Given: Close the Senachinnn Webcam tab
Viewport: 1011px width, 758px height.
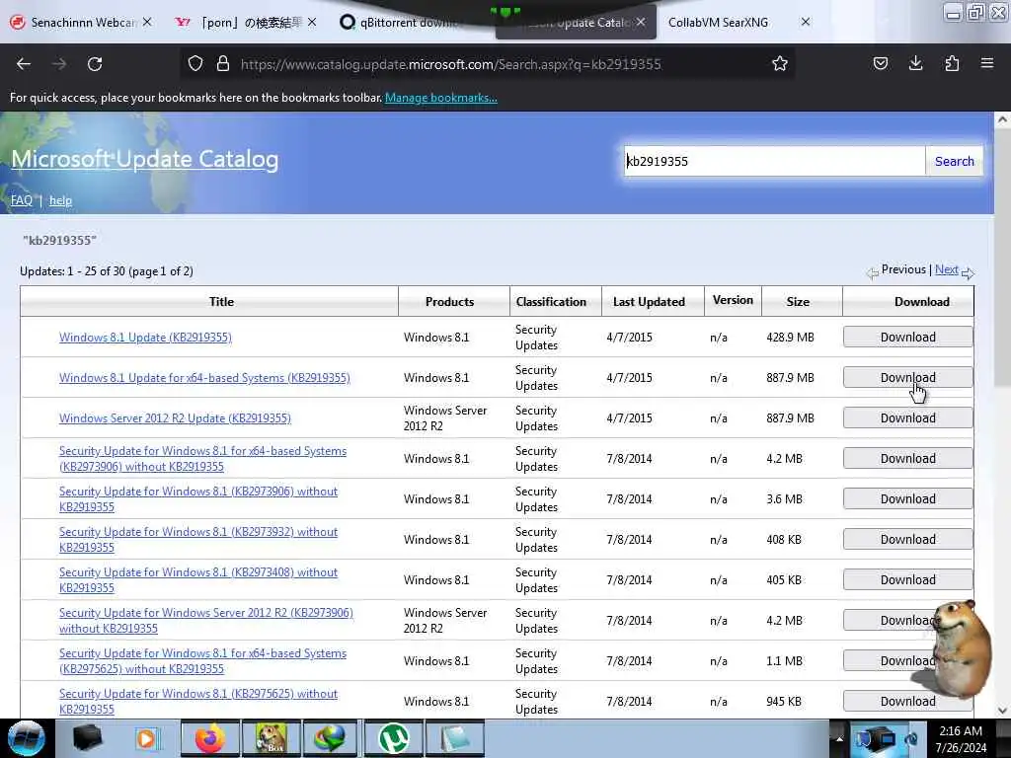Looking at the screenshot, I should pos(147,22).
